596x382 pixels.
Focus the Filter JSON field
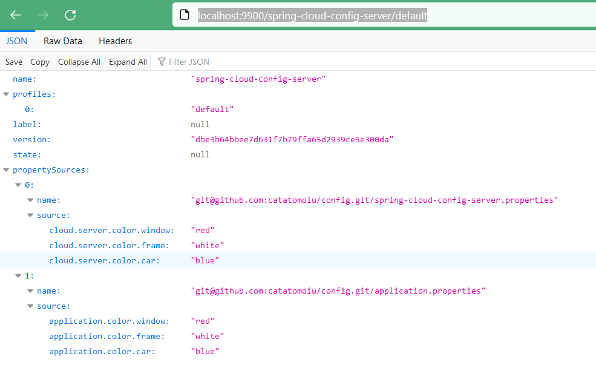click(x=189, y=62)
